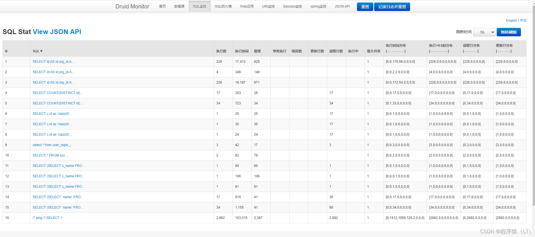Open the select * from user_login_ link
The width and height of the screenshot is (535, 237).
(52, 145)
